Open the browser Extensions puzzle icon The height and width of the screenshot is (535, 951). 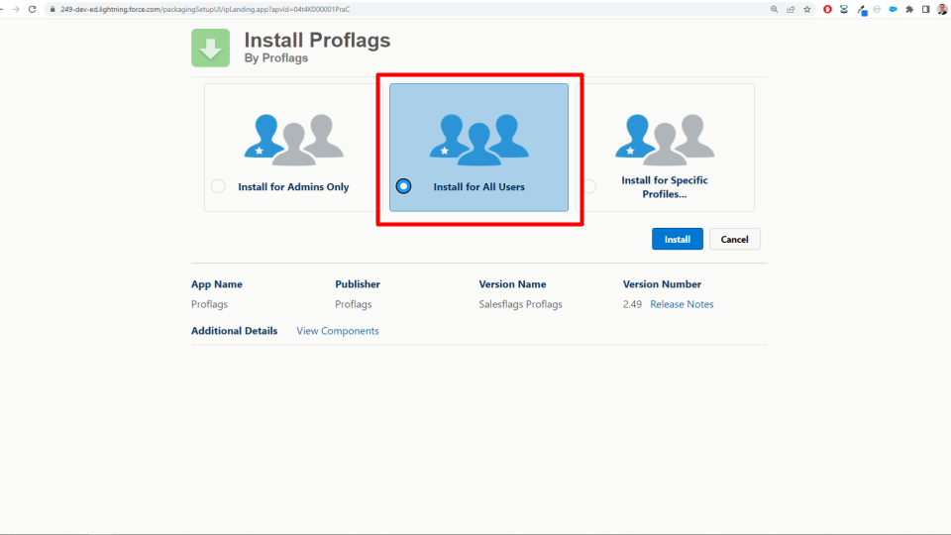click(x=909, y=9)
